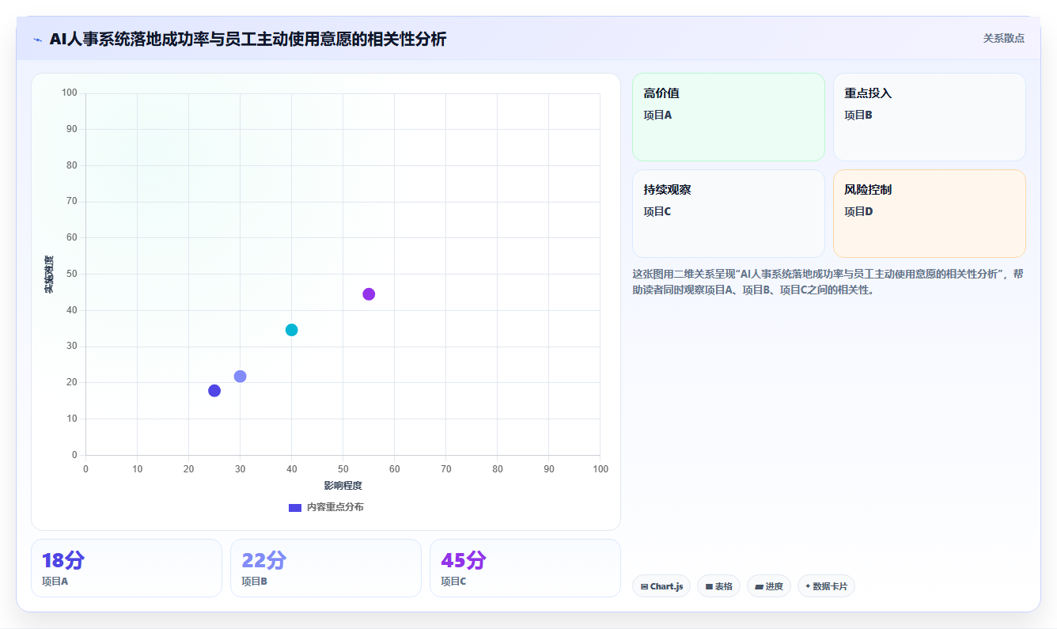Click the Chart.js chip icon
Screen dimensions: 1057x629
(644, 587)
